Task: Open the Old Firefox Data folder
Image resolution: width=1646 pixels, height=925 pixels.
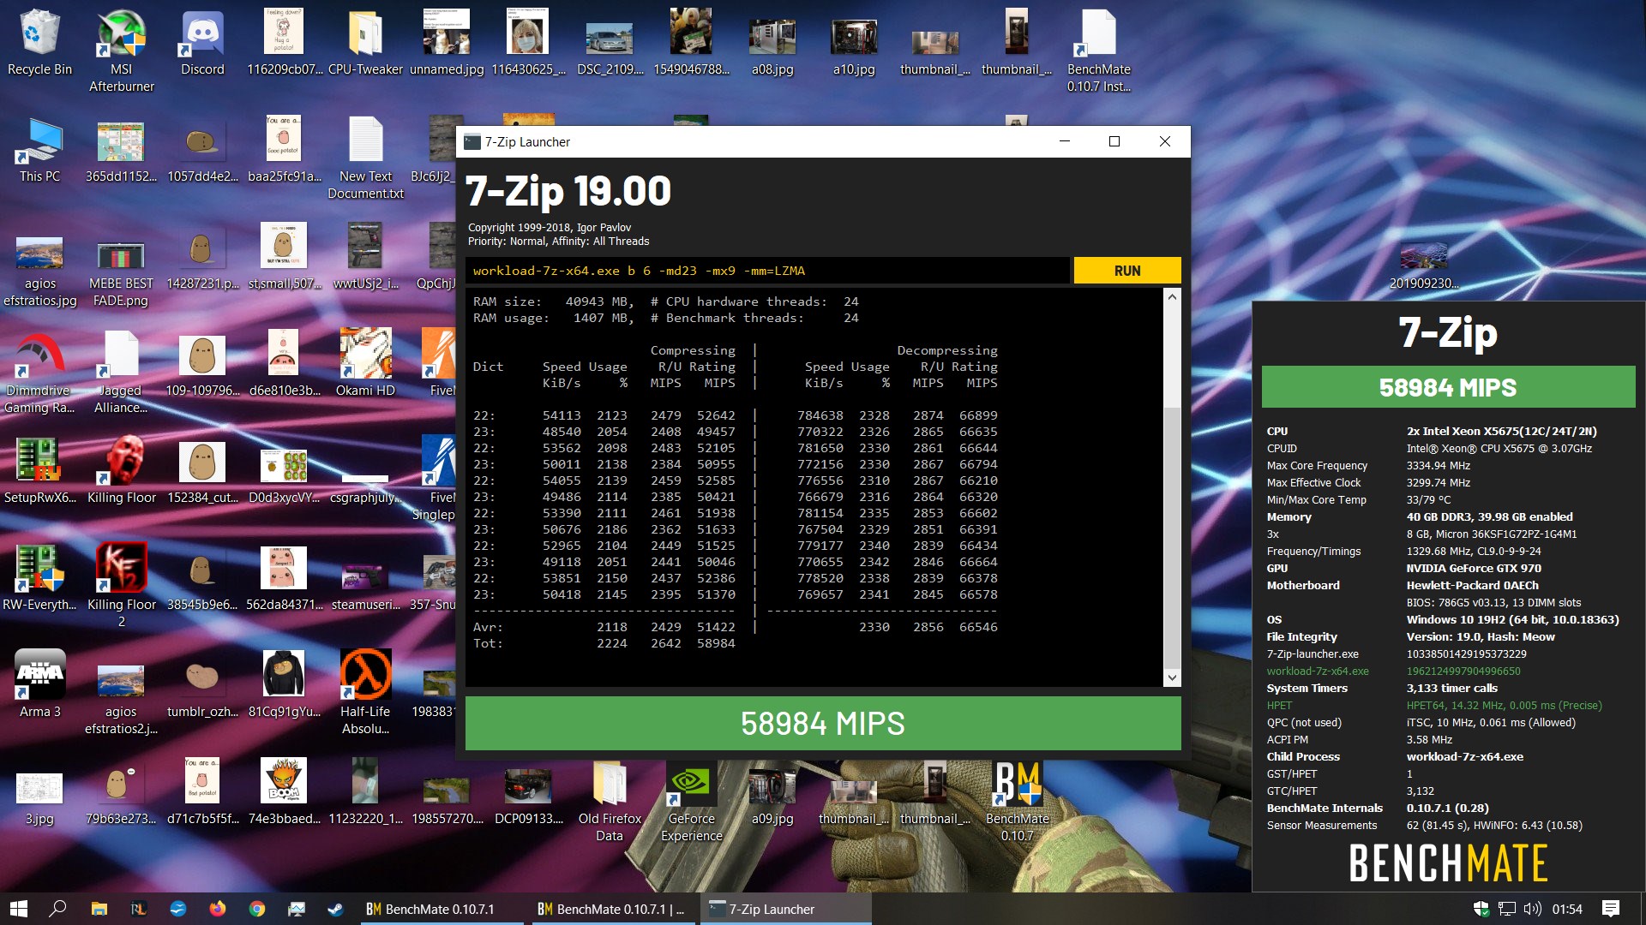Action: click(x=610, y=802)
